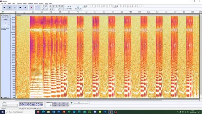Select the Selection (I-beam) tool

pos(43,6)
